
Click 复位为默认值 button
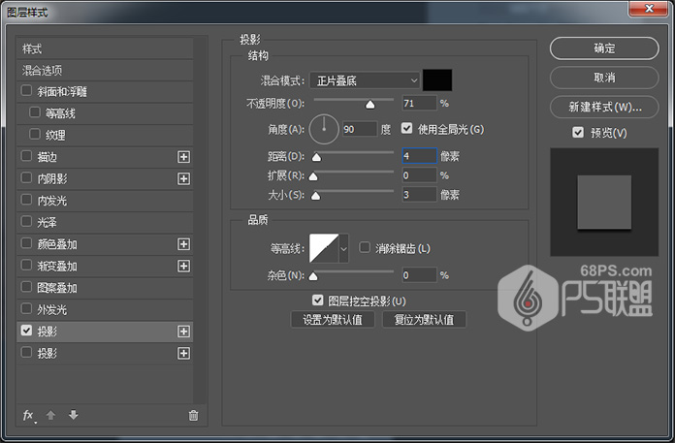click(424, 320)
